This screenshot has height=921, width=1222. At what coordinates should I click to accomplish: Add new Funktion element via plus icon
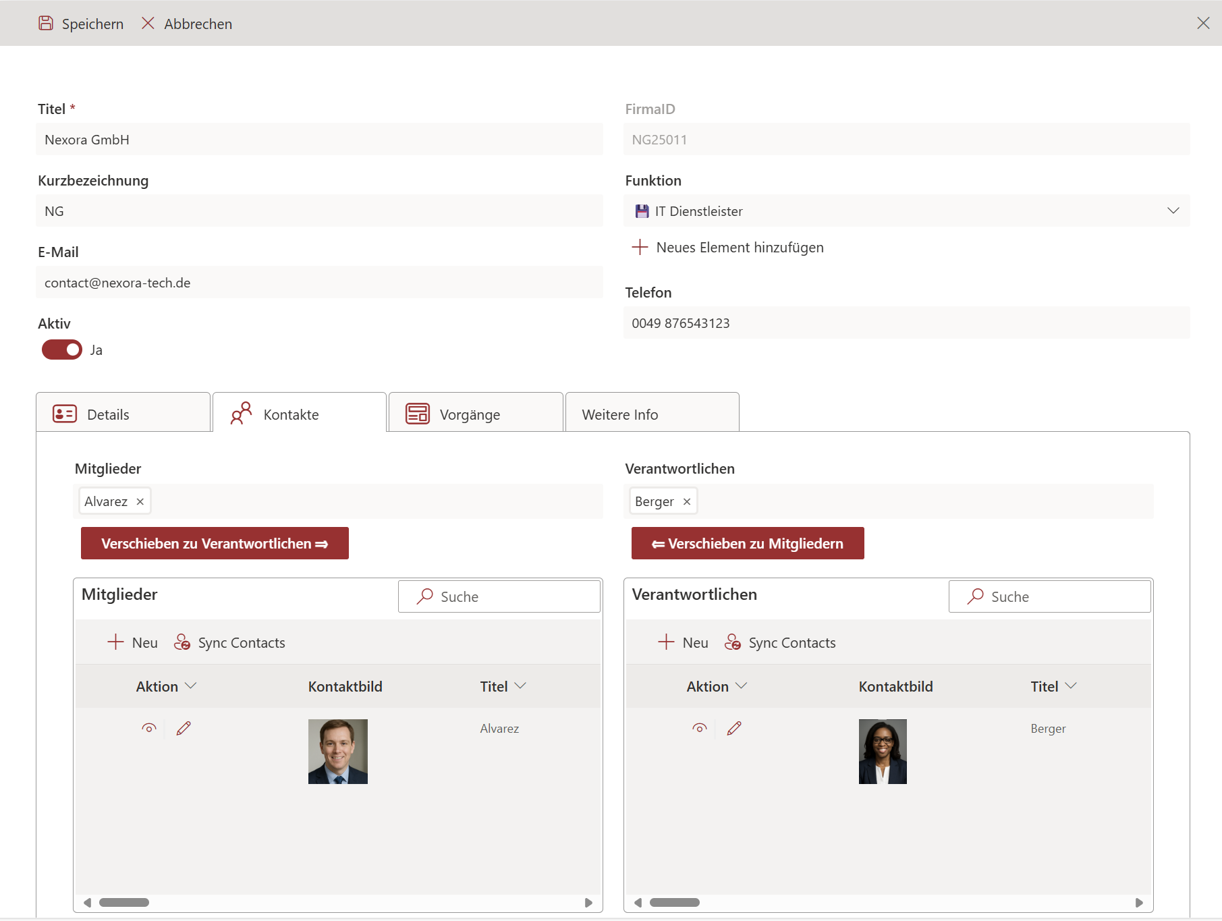pyautogui.click(x=640, y=248)
